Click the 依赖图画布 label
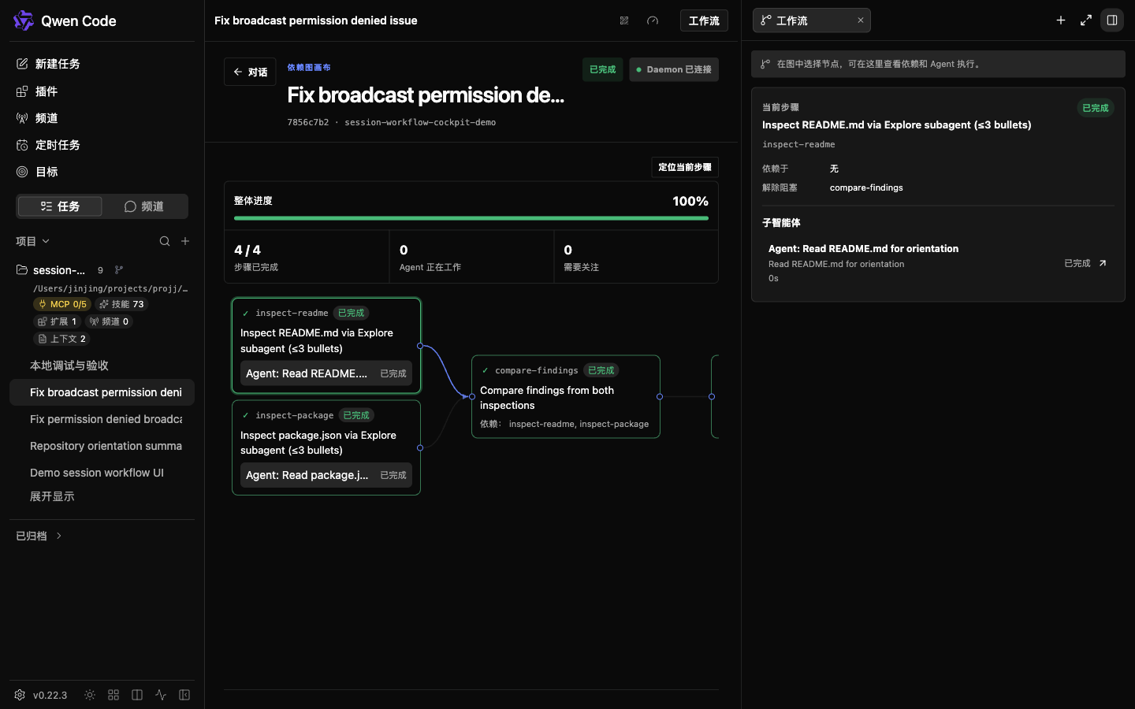Viewport: 1135px width, 709px height. (x=309, y=68)
